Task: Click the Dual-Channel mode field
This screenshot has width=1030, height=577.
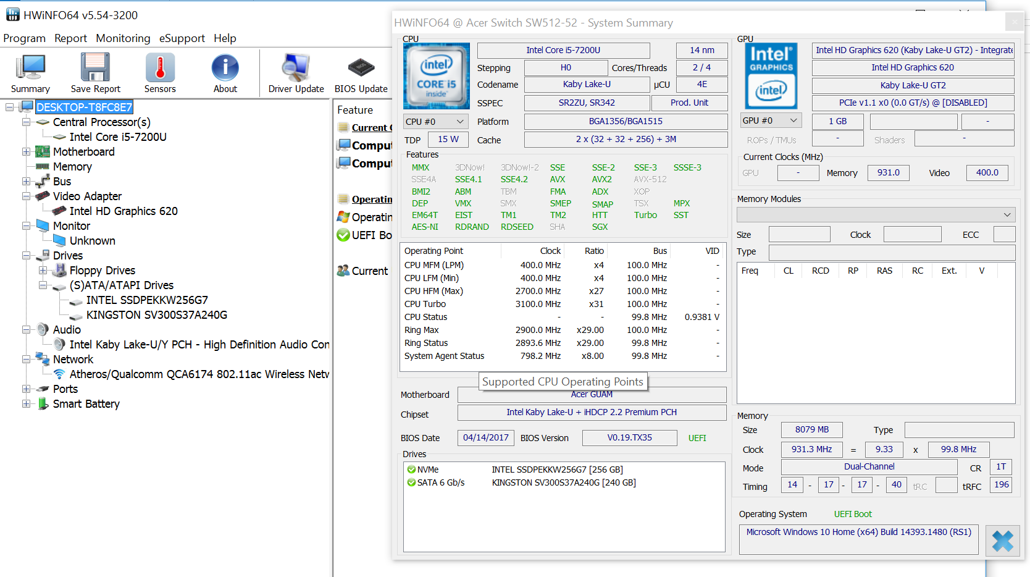Action: (869, 466)
